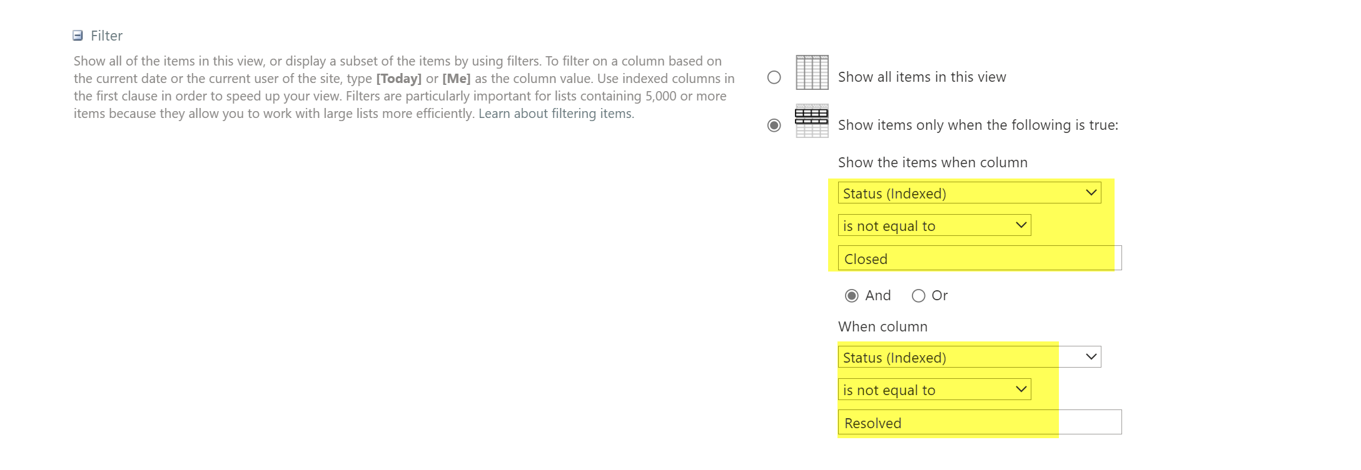Open the second Status (Indexed) column dropdown
The height and width of the screenshot is (470, 1361).
969,358
